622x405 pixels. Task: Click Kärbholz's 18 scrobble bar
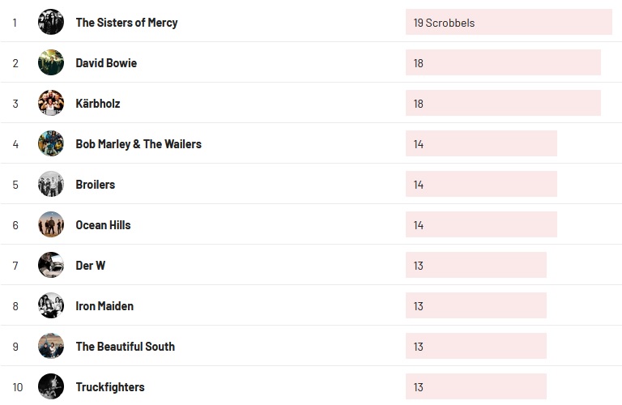(503, 104)
